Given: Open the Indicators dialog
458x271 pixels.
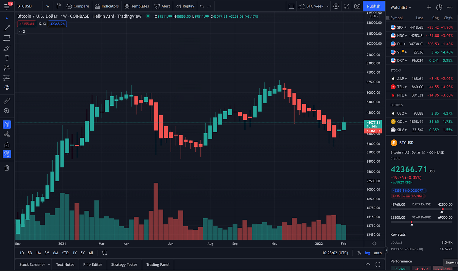Looking at the screenshot, I should click(107, 6).
